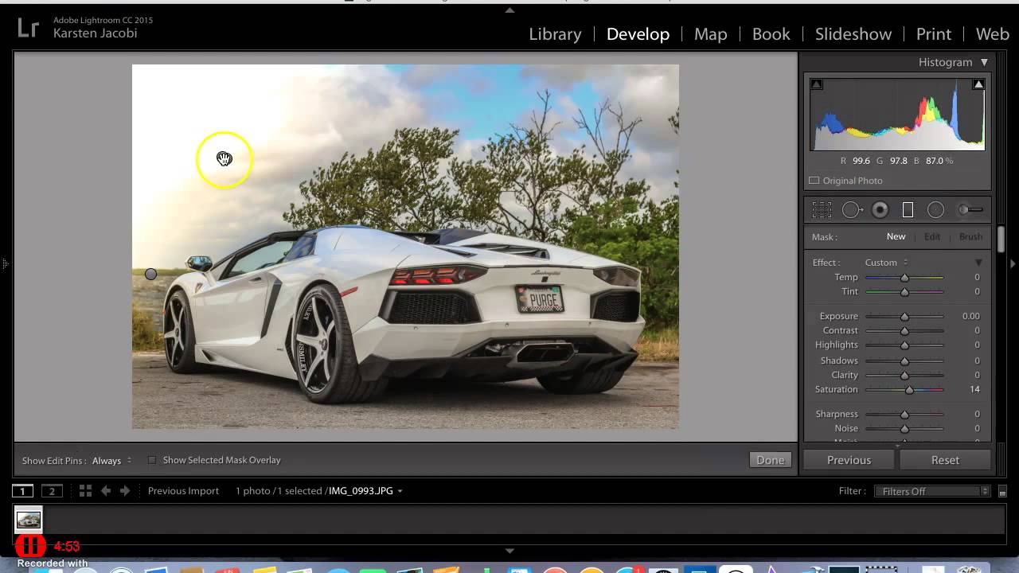This screenshot has height=573, width=1019.
Task: Open the Slideshow module
Action: click(x=853, y=34)
